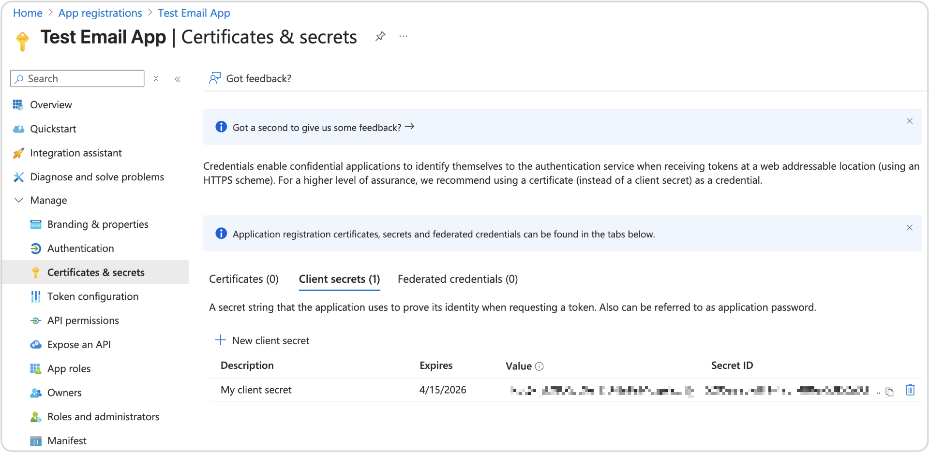Screen dimensions: 929x453
Task: Open Diagnose and solve problems icon
Action: [x=18, y=177]
